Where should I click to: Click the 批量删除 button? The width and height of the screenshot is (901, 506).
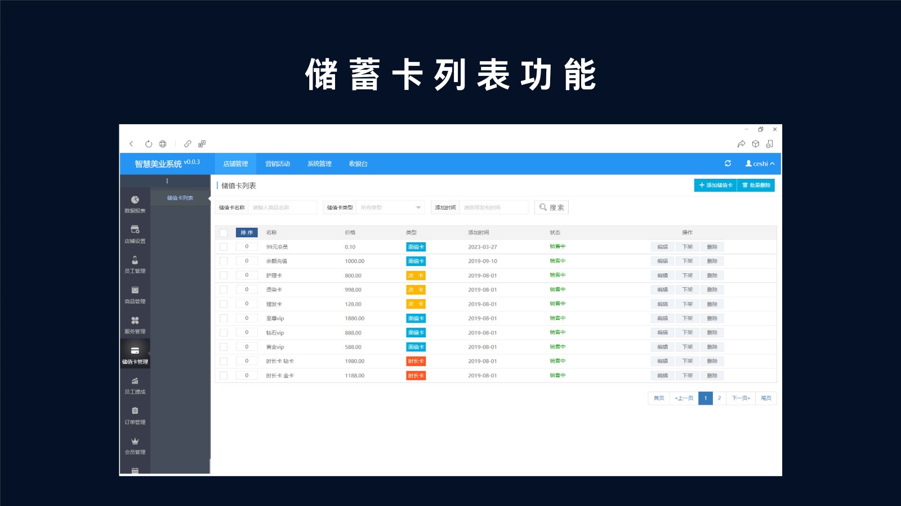(x=756, y=185)
